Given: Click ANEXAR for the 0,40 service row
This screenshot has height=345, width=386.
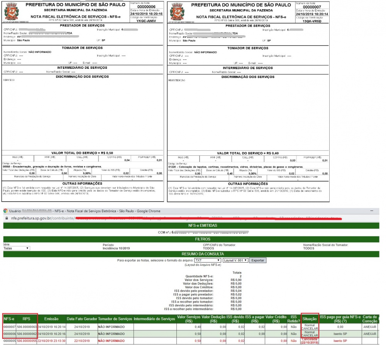Looking at the screenshot, I should click(x=369, y=326).
